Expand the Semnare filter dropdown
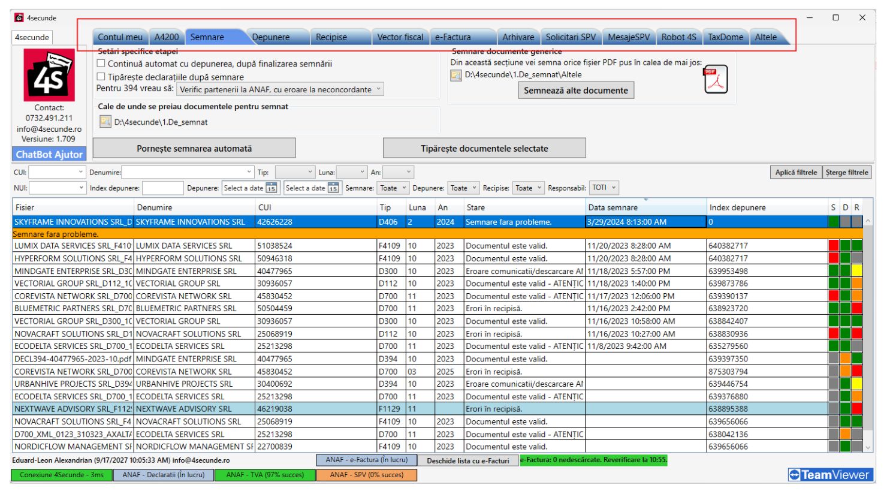The width and height of the screenshot is (896, 494). 393,188
